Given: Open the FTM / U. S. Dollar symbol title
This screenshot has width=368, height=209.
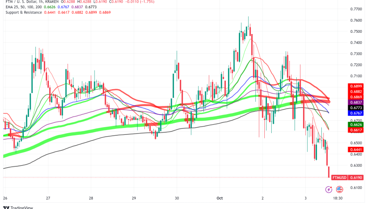Looking at the screenshot, I should click(x=32, y=2).
